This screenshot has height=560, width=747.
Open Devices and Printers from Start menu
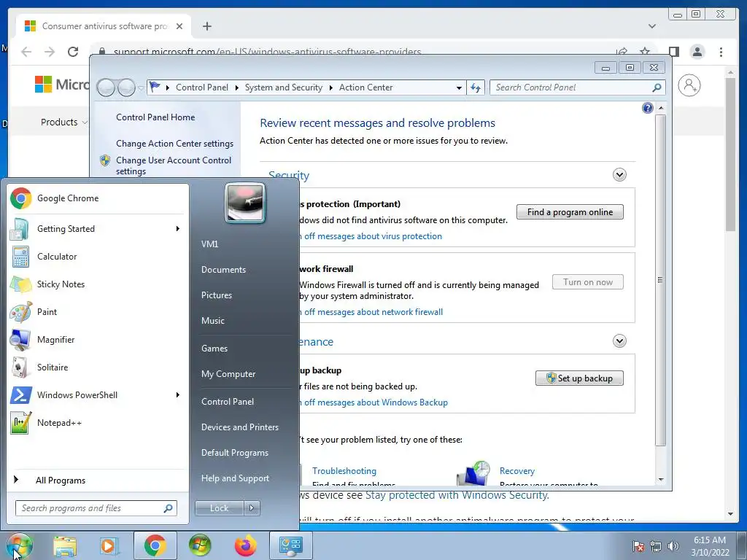[x=239, y=427]
